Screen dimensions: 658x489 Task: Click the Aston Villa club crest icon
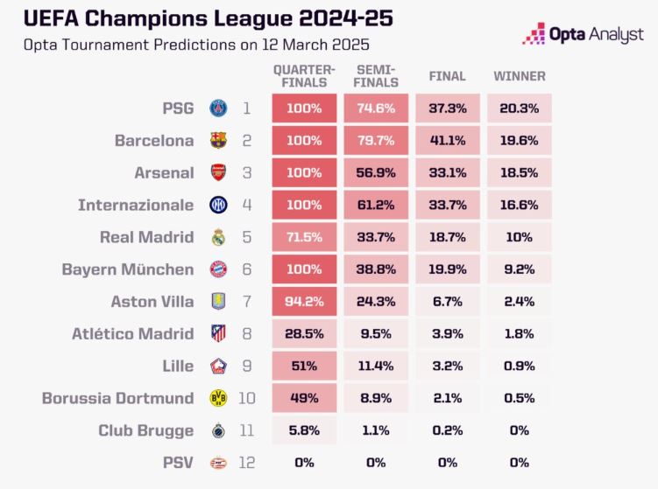tap(217, 302)
